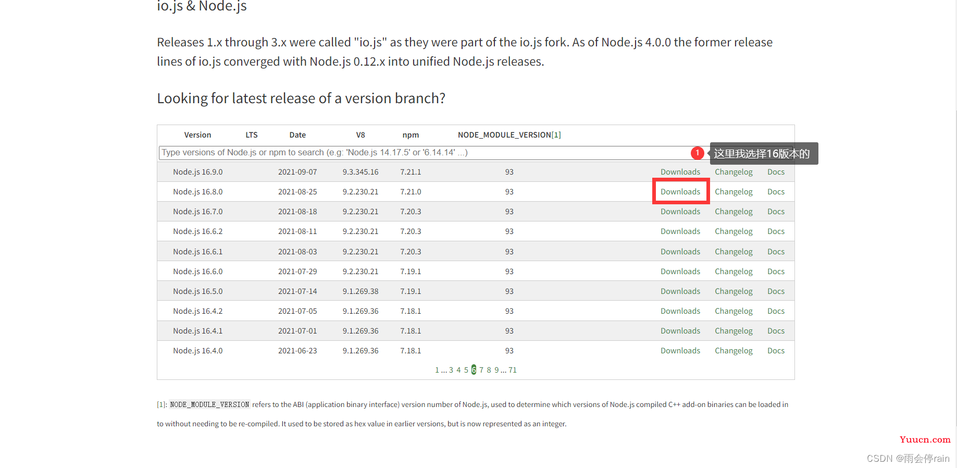
Task: View Changelog for Node.js 16.4.2
Action: coord(734,311)
